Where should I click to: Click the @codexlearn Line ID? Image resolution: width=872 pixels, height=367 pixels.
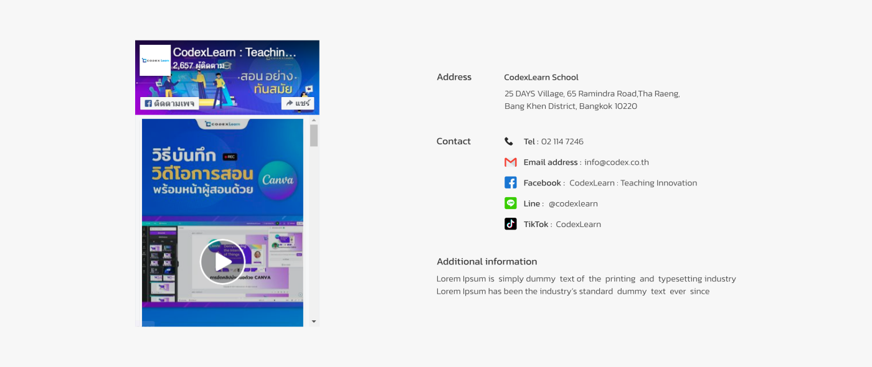pos(573,204)
